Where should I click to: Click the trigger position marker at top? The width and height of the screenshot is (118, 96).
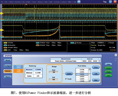(26, 4)
